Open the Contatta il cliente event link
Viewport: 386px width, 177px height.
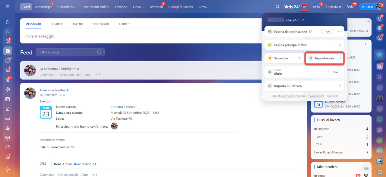click(x=123, y=107)
